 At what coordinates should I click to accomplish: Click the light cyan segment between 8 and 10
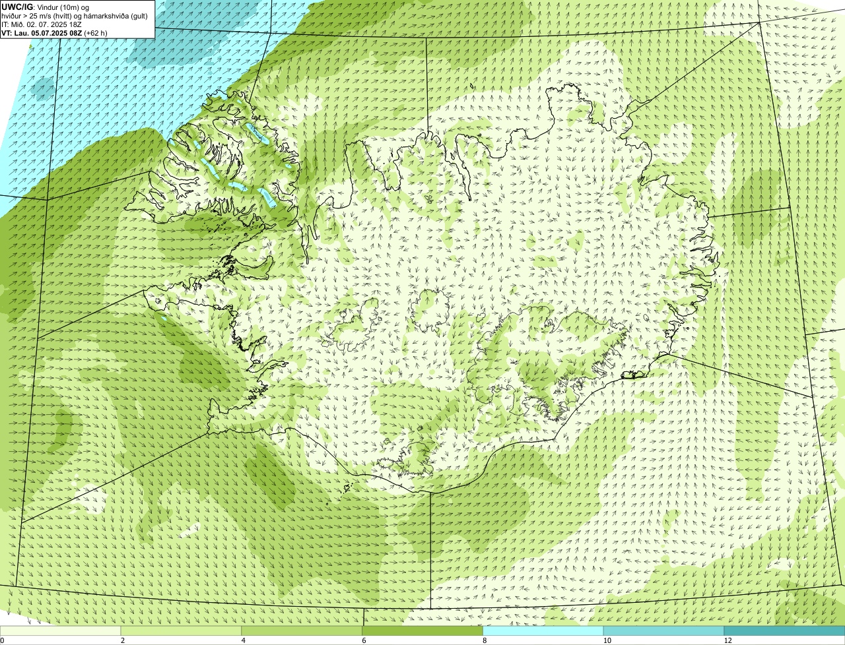coord(544,630)
